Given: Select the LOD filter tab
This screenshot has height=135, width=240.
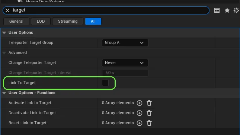Looking at the screenshot, I should point(41,21).
